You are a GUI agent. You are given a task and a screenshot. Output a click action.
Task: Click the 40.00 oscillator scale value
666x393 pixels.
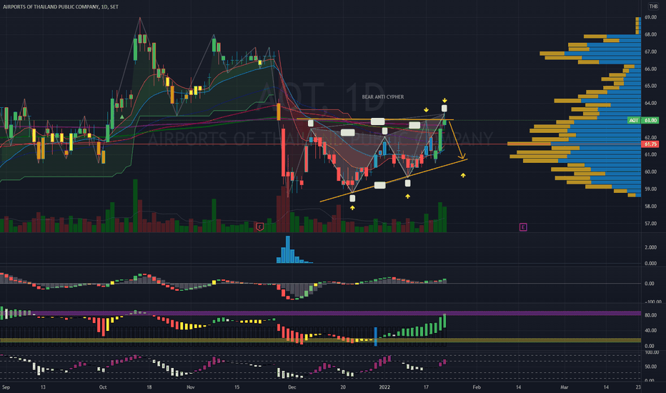pyautogui.click(x=651, y=331)
